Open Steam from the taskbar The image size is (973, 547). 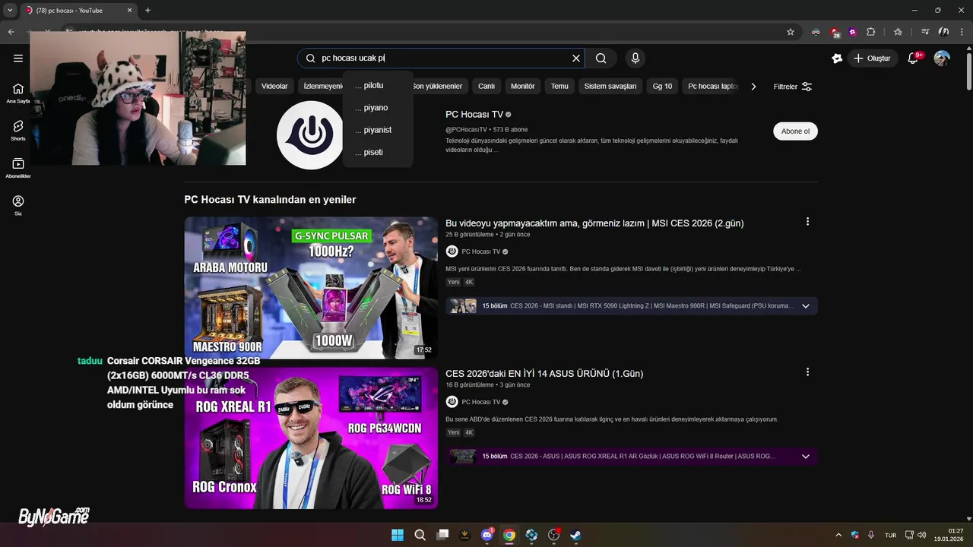pyautogui.click(x=576, y=535)
